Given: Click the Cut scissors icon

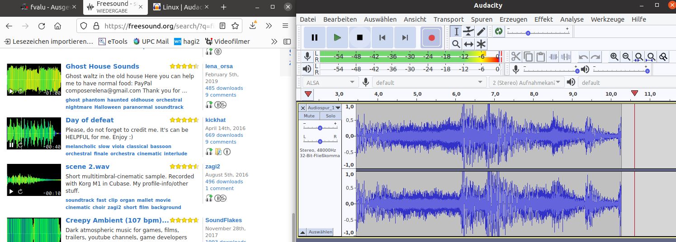Looking at the screenshot, I should (x=516, y=56).
